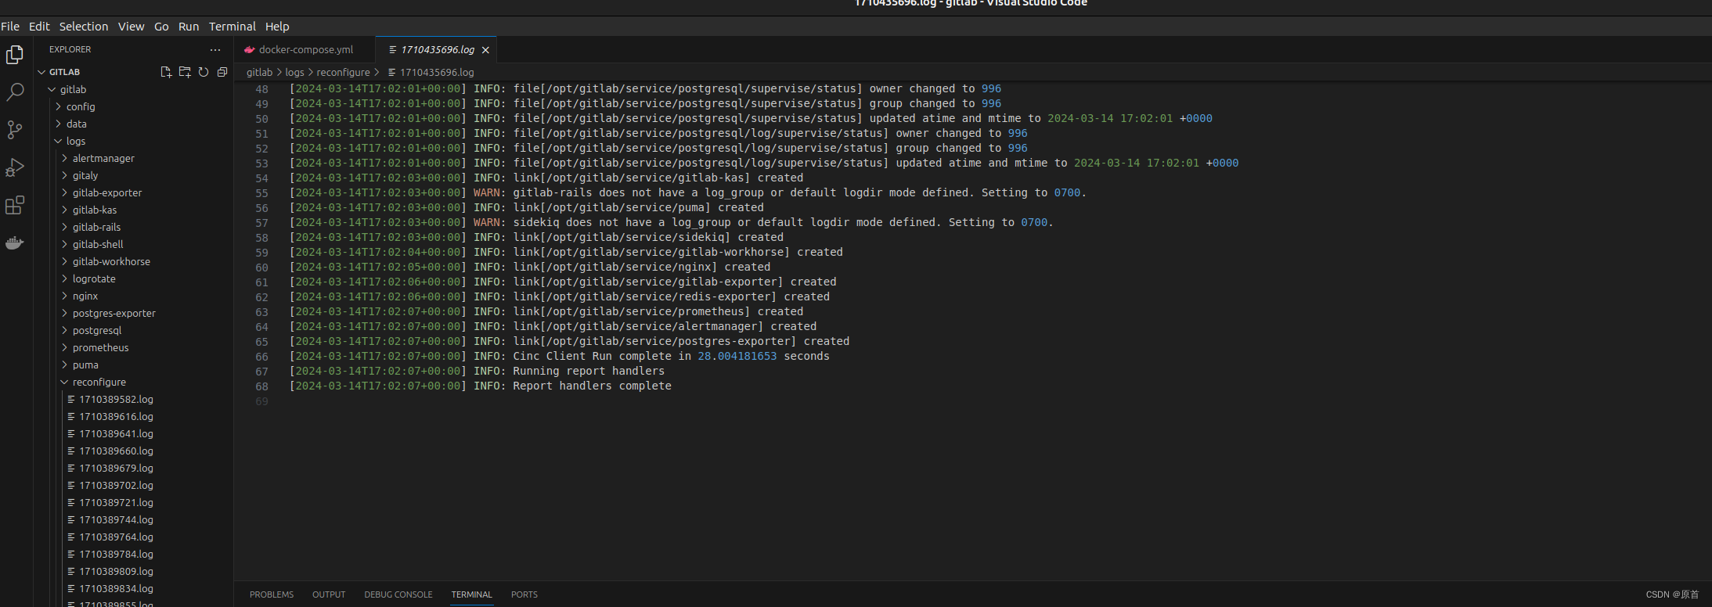Select the 1710435696.log editor tab
This screenshot has height=607, width=1712.
coord(437,49)
